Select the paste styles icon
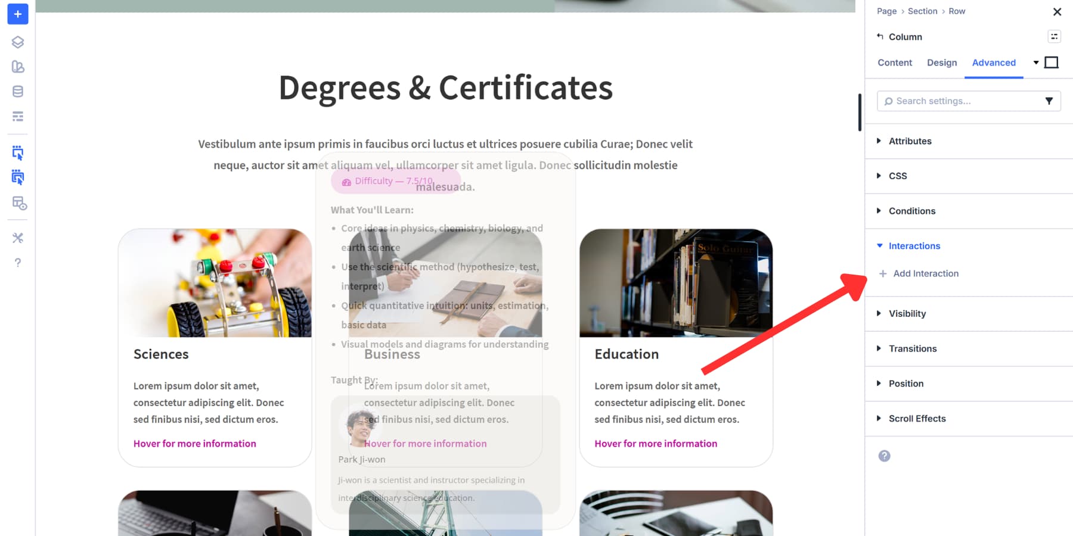 coord(17,177)
